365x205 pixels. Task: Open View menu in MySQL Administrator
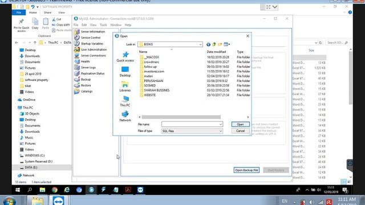(x=93, y=25)
